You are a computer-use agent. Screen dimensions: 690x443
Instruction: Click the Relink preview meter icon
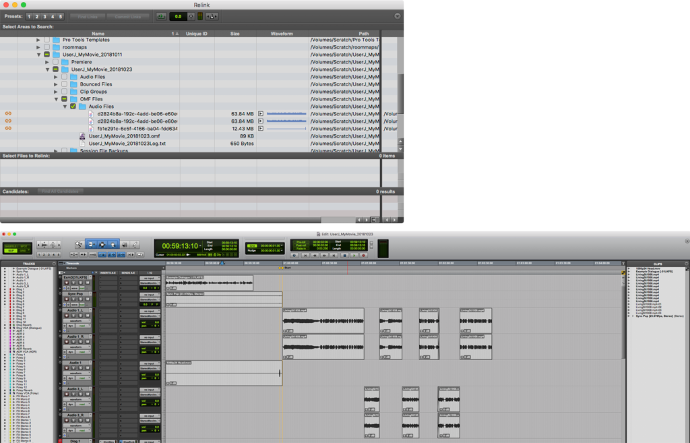[x=199, y=16]
